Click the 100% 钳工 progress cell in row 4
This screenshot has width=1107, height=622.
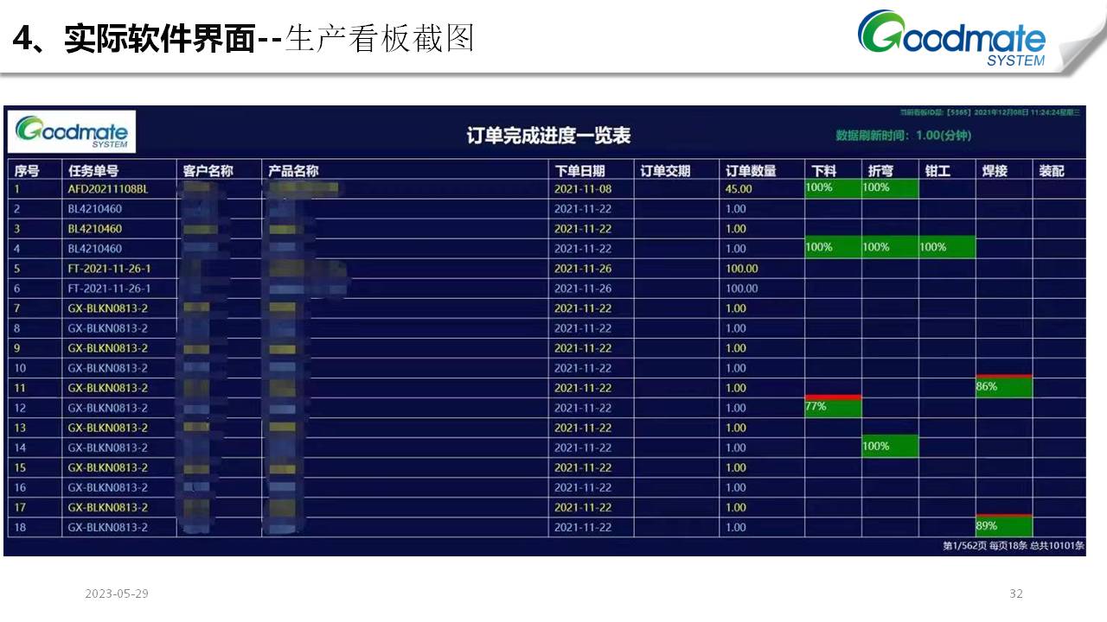[x=946, y=248]
